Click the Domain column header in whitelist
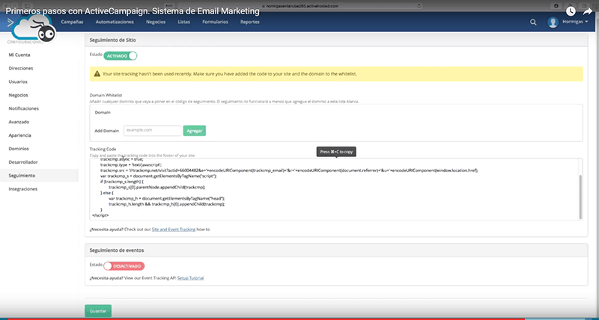 [103, 112]
